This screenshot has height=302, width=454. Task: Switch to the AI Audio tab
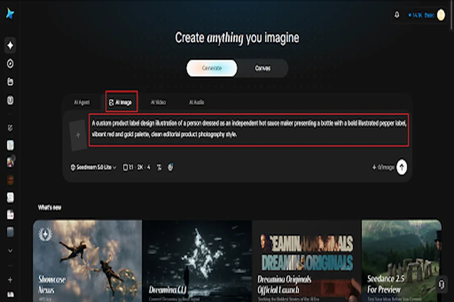tap(197, 102)
